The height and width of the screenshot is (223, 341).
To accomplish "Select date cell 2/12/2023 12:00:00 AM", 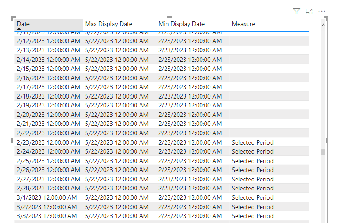I will (x=48, y=41).
